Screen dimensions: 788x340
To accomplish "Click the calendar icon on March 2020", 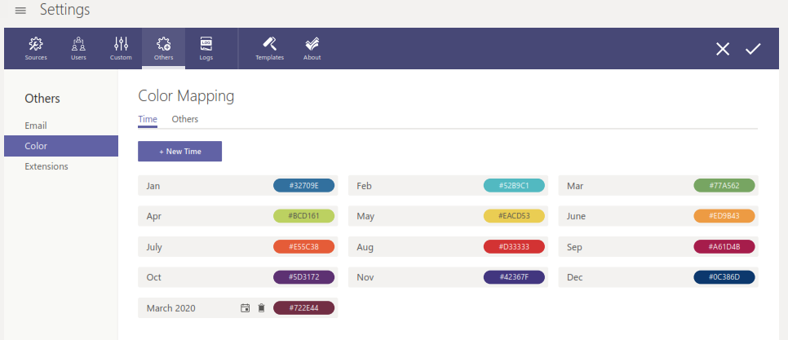I will [245, 308].
